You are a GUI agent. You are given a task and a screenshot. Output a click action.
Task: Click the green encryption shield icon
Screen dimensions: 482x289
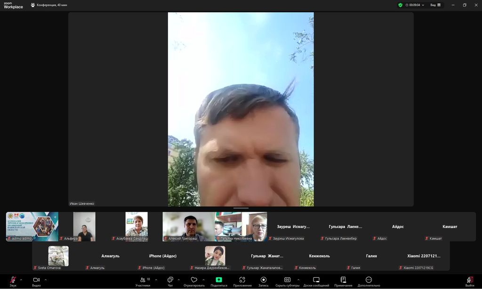(400, 5)
